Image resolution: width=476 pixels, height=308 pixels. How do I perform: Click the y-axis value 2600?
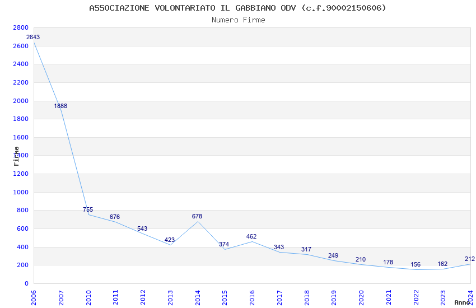[21, 46]
